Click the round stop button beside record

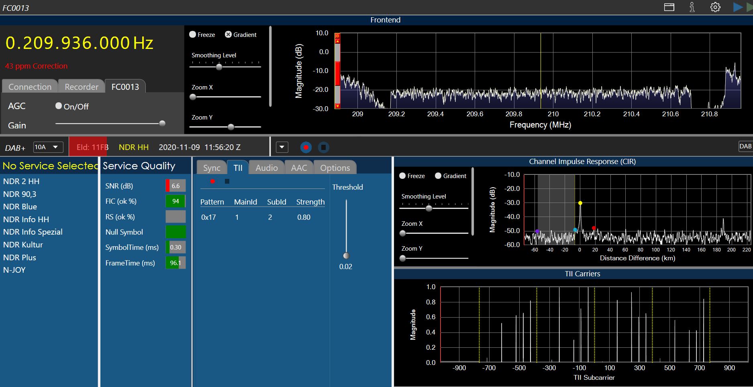[x=323, y=148]
